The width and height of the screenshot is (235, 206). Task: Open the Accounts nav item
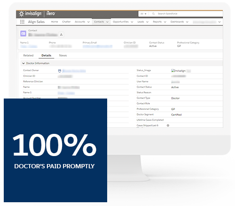(80, 22)
